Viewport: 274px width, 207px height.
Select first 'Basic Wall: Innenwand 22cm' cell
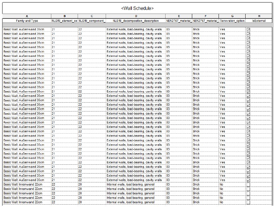[27, 184]
